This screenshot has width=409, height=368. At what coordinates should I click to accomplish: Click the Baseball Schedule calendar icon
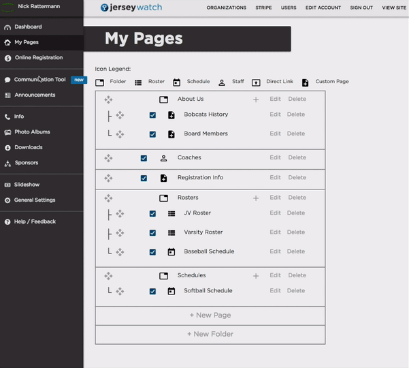pyautogui.click(x=171, y=251)
